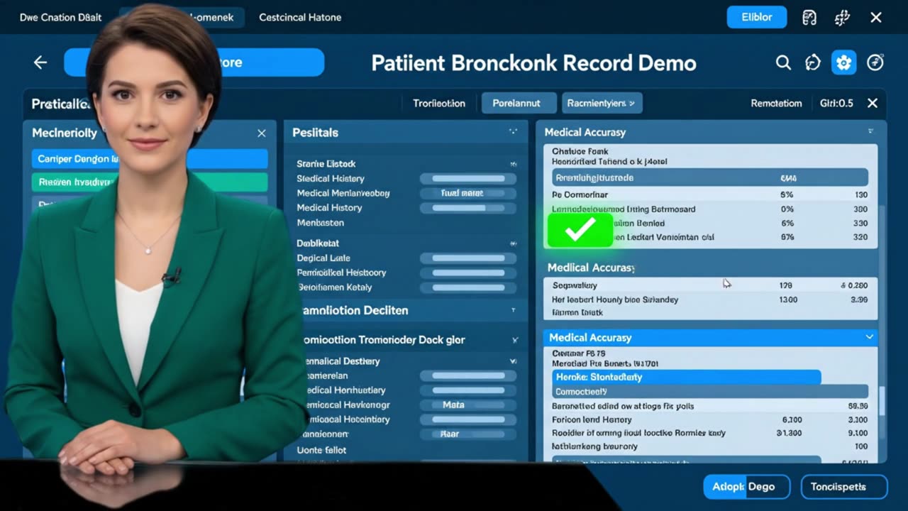The image size is (908, 511).
Task: Click Patiient Bronckonk Record Demo title
Action: [x=533, y=63]
